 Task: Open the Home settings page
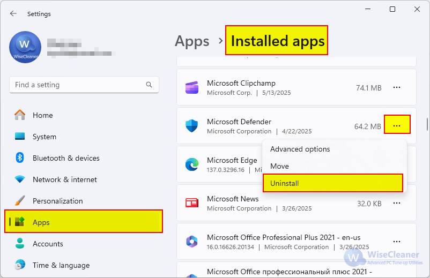point(84,115)
